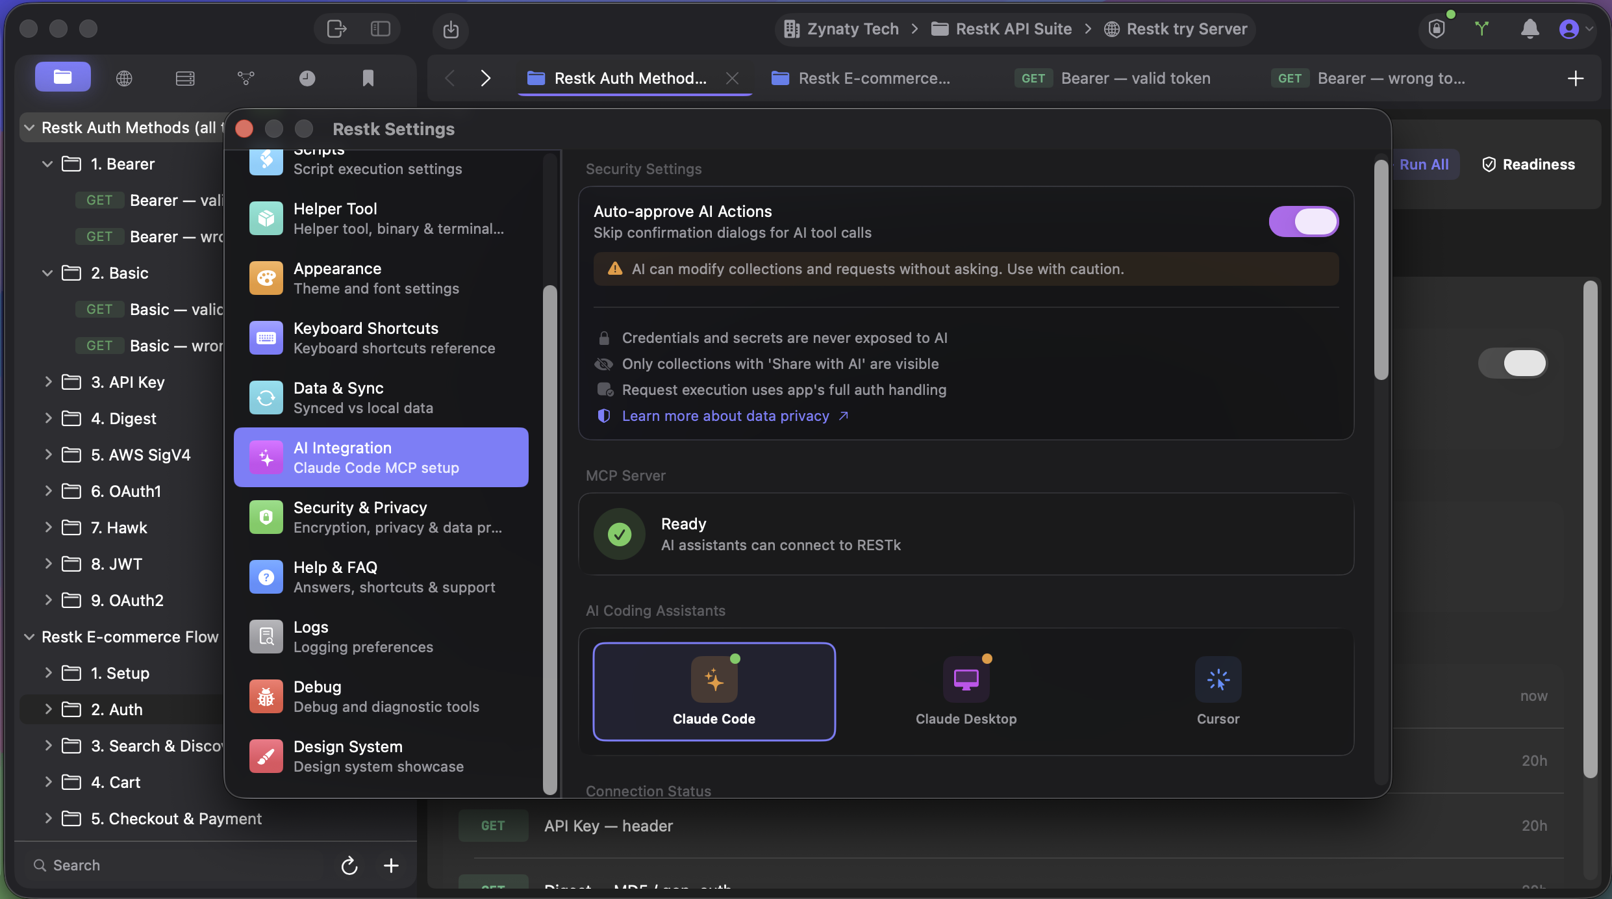Expand the 5. Checkout & Payment folder
The image size is (1612, 899).
[x=47, y=818]
